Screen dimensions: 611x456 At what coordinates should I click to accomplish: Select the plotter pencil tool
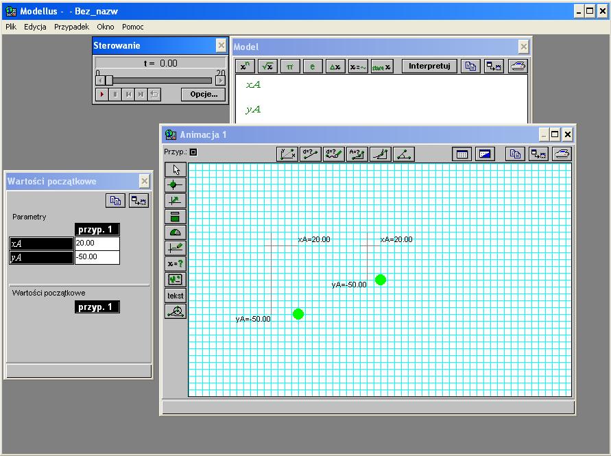176,248
